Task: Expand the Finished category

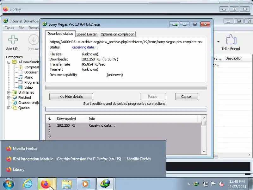Action: click(x=9, y=98)
